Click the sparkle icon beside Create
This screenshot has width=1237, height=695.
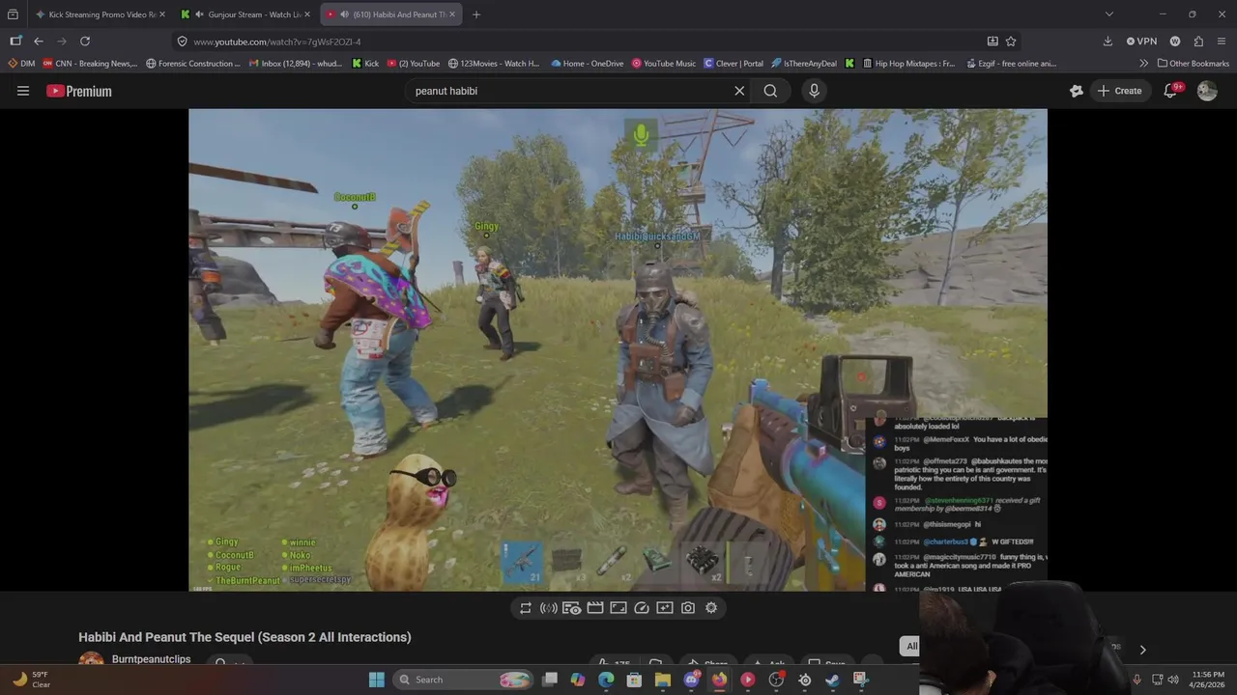1077,91
